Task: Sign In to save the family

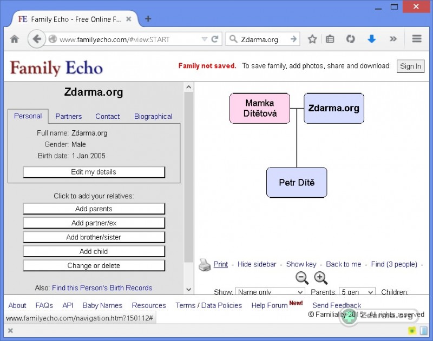Action: pyautogui.click(x=410, y=66)
